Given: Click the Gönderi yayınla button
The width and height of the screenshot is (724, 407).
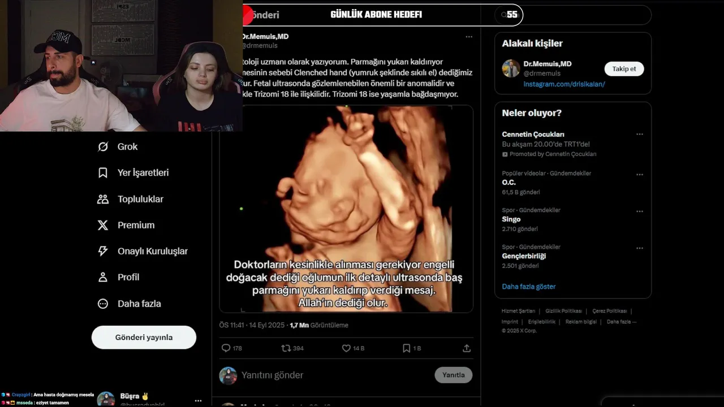Looking at the screenshot, I should pos(144,337).
